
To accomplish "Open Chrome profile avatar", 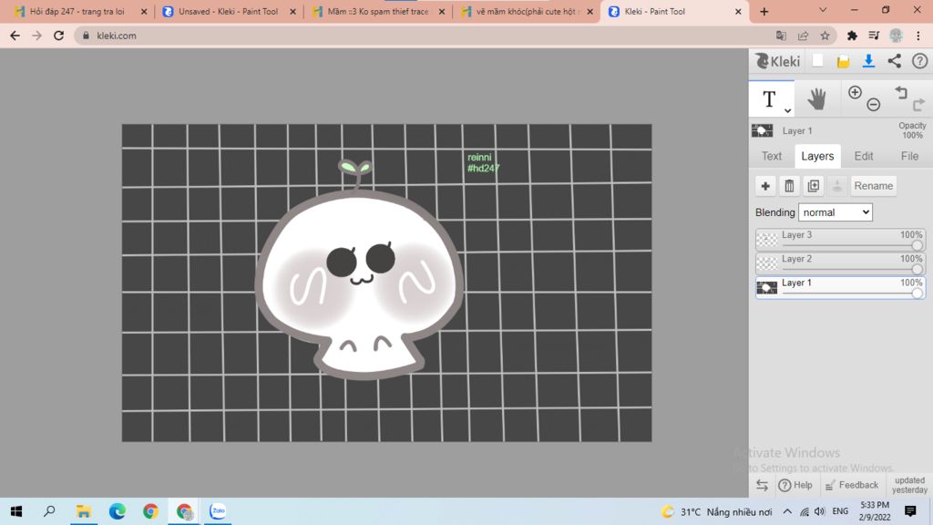I will coord(897,36).
